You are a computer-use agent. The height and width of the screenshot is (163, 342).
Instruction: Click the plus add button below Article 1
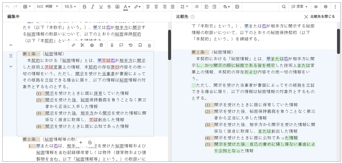point(81,142)
